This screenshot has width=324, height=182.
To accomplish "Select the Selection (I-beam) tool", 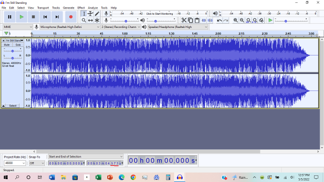I will coord(84,14).
